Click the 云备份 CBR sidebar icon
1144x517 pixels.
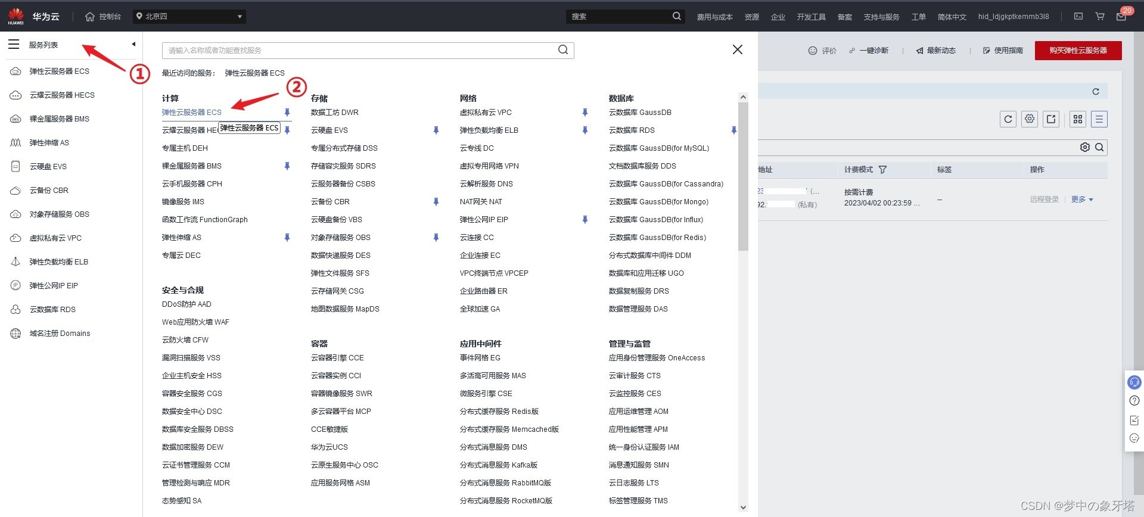tap(15, 191)
